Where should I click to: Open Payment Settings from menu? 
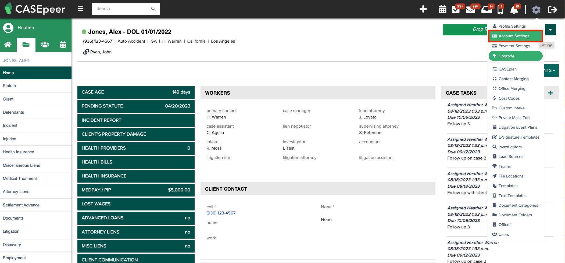pyautogui.click(x=514, y=46)
